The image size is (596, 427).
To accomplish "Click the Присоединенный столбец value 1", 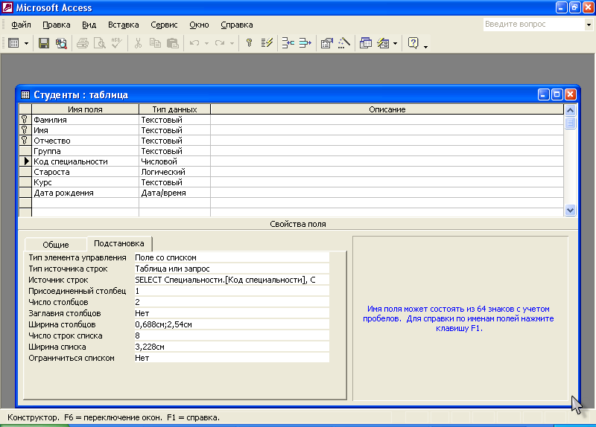I will [232, 291].
